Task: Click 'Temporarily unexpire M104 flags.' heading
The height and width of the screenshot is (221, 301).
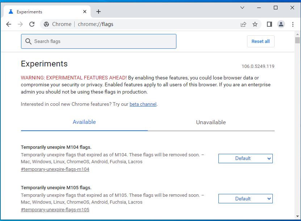Action: (56, 147)
